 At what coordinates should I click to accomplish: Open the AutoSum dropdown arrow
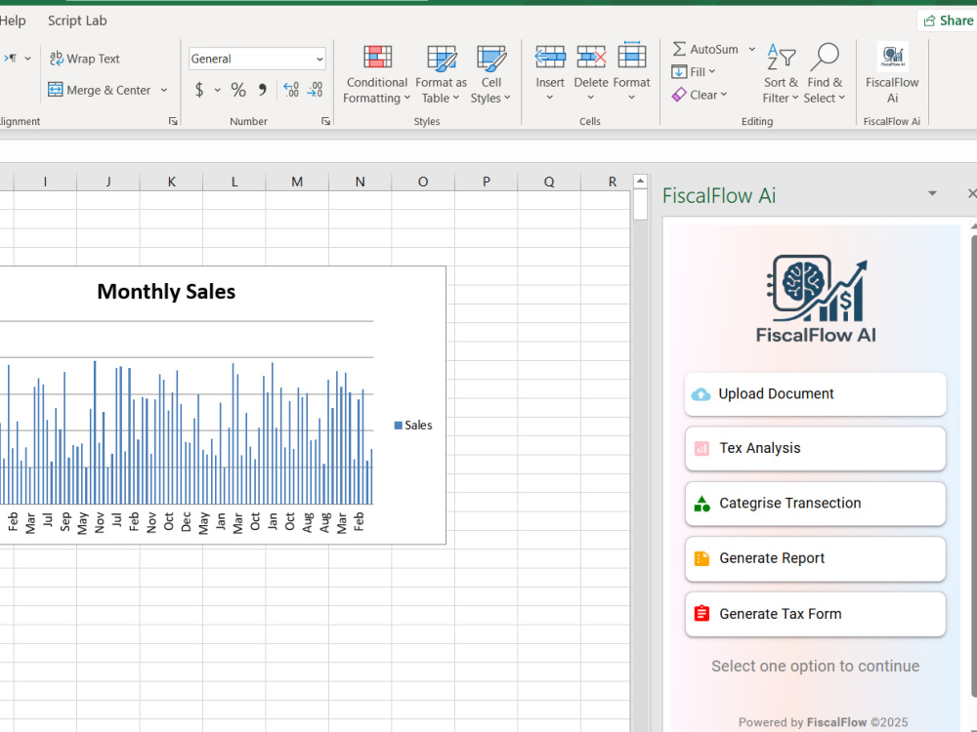pos(752,49)
